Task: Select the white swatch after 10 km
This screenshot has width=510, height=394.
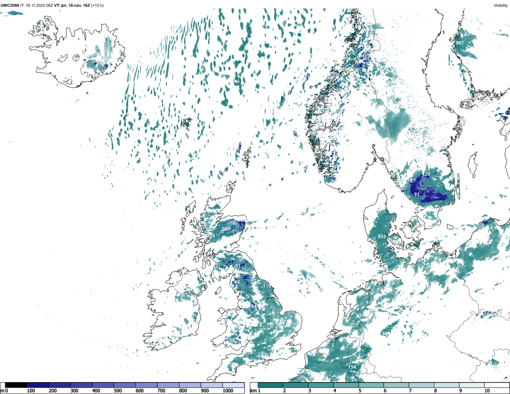Action: pos(496,385)
